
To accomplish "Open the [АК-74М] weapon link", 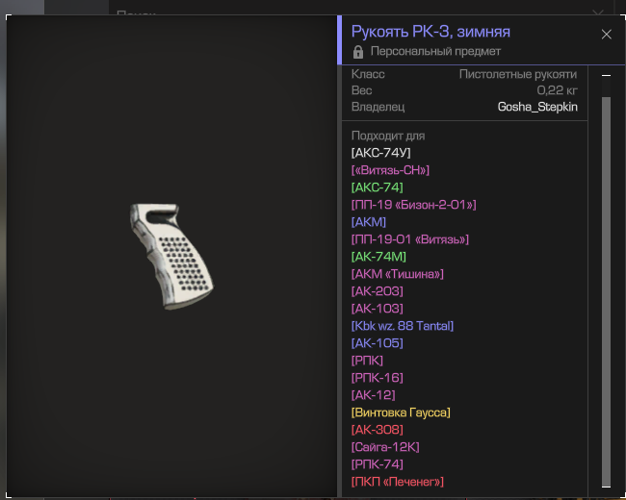I will coord(378,257).
